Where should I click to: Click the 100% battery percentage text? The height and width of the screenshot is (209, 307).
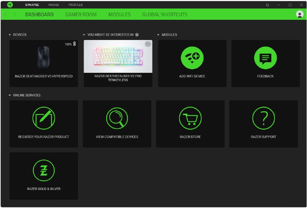tap(68, 44)
